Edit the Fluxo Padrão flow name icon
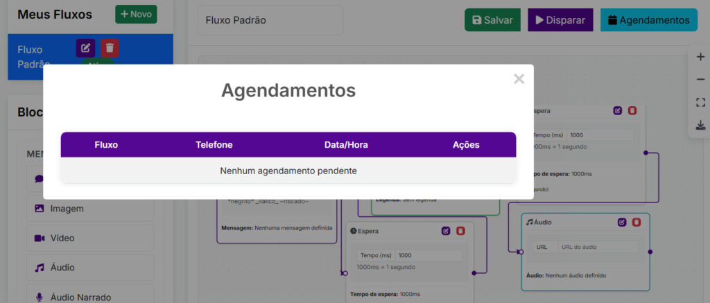Viewport: 710px width, 303px height. 85,48
